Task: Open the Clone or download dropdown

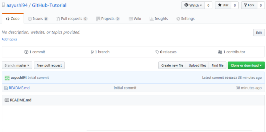Action: click(246, 65)
